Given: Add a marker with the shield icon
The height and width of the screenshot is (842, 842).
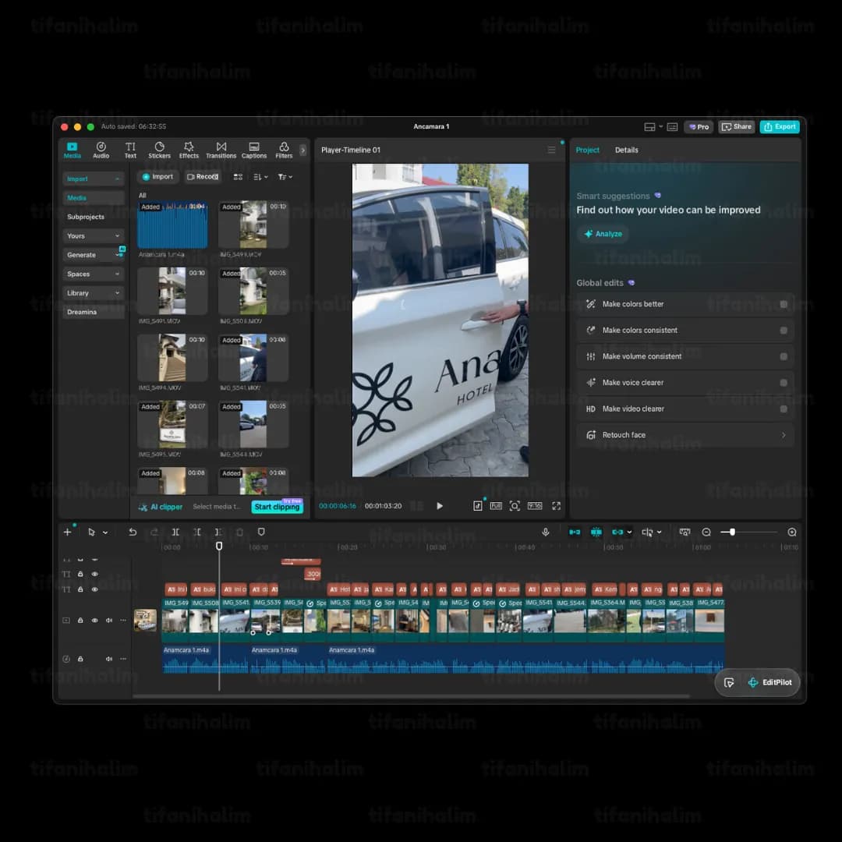Looking at the screenshot, I should [261, 532].
